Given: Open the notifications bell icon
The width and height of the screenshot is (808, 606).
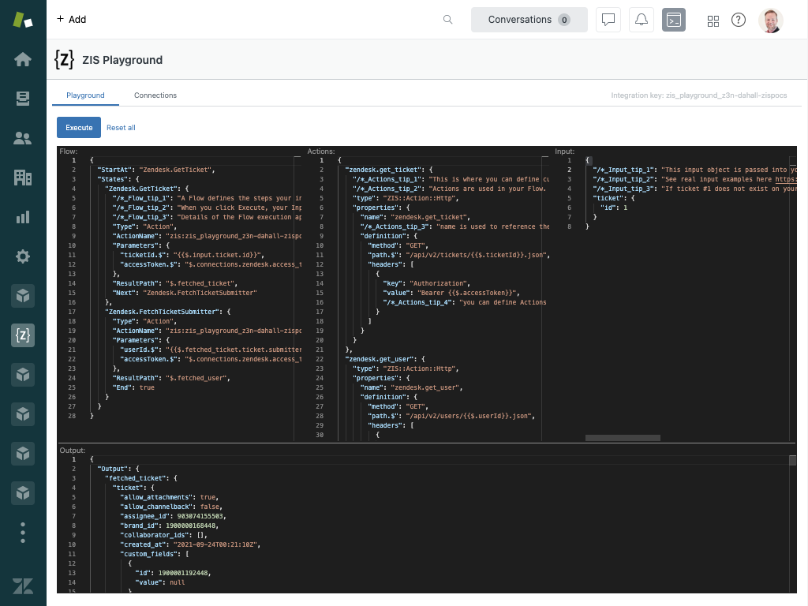Looking at the screenshot, I should point(642,20).
